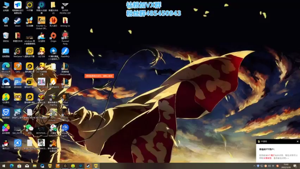
Task: Open the yy raccoon-face desktop shortcut
Action: [18, 98]
